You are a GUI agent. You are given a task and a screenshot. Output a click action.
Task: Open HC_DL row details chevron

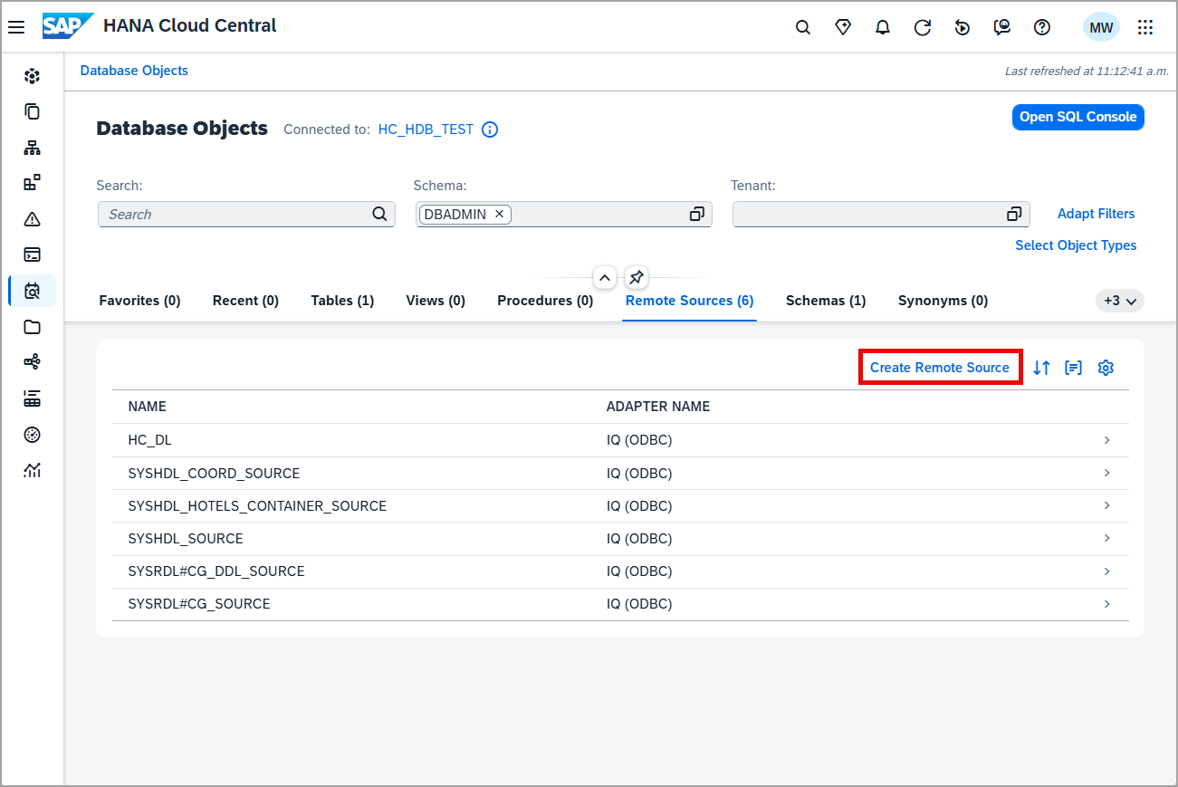point(1107,440)
